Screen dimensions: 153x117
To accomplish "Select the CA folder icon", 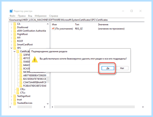I will coord(15,24).
